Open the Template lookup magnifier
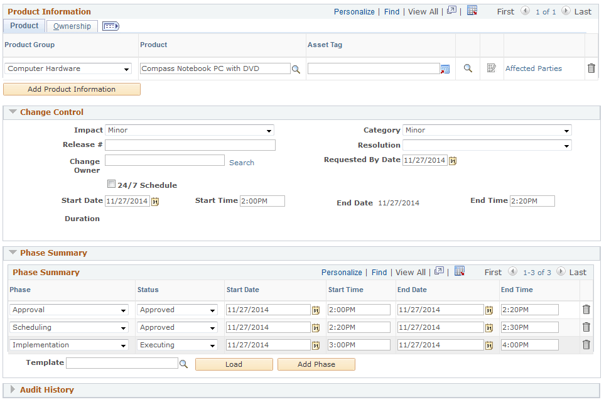Viewport: 604px width, 402px height. click(x=183, y=362)
